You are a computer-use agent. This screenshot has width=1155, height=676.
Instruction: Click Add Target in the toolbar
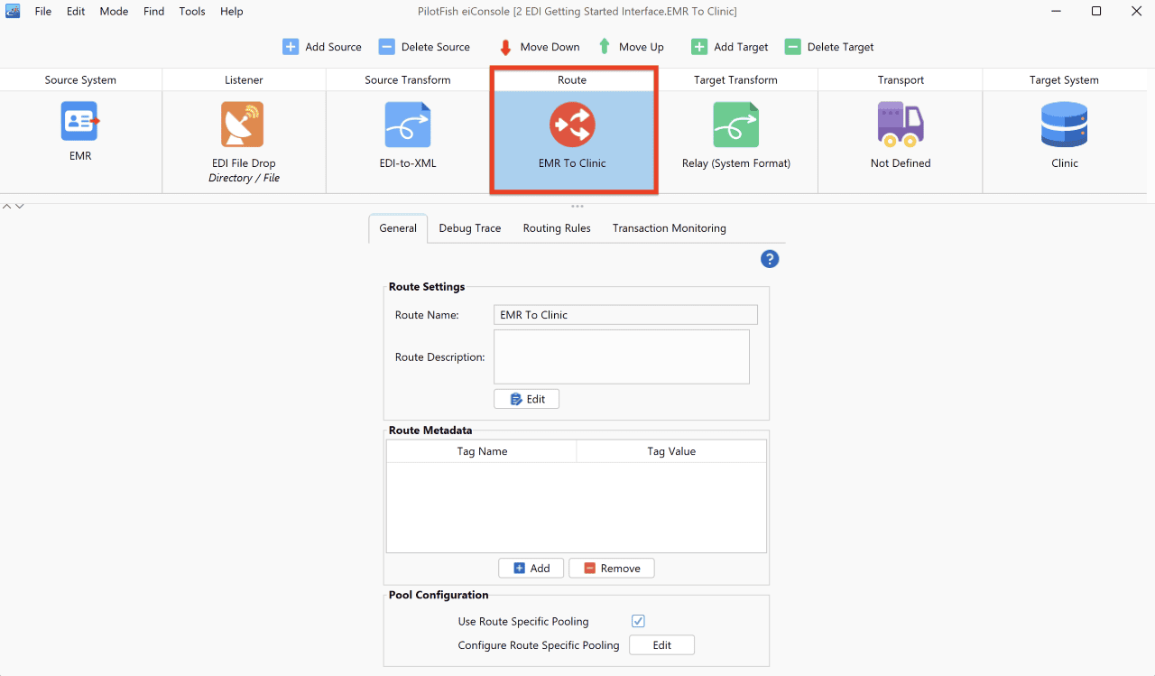pyautogui.click(x=730, y=47)
